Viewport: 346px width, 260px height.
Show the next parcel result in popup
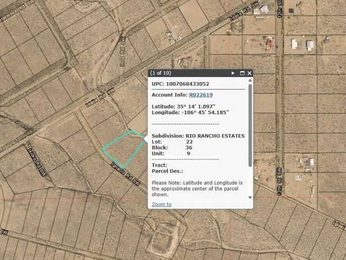point(233,73)
